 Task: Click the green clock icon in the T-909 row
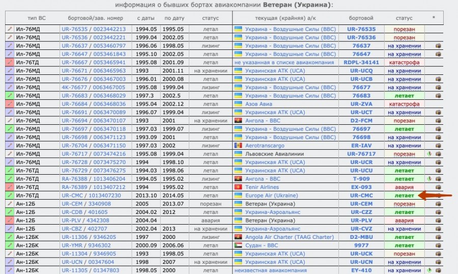coord(429,179)
